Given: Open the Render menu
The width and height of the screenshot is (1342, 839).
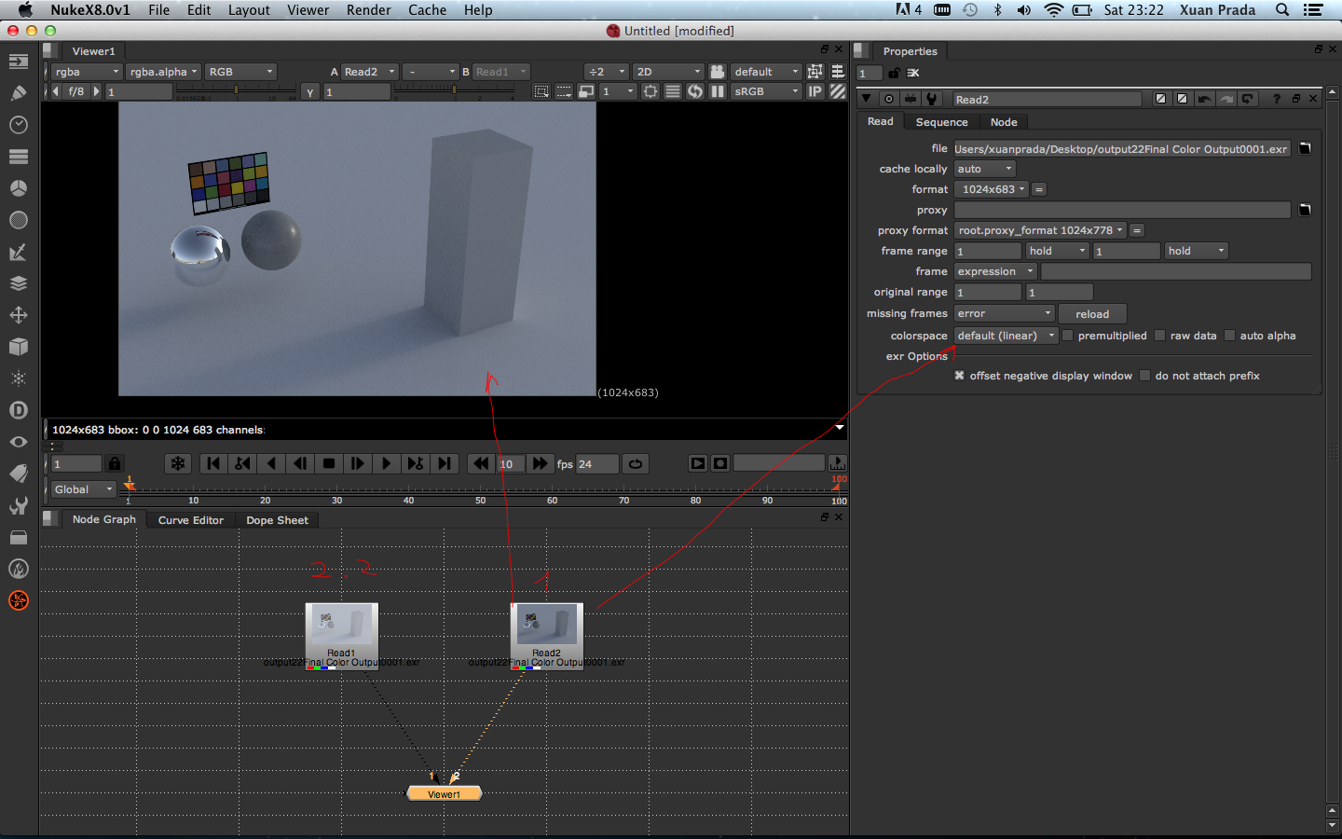Looking at the screenshot, I should click(369, 10).
